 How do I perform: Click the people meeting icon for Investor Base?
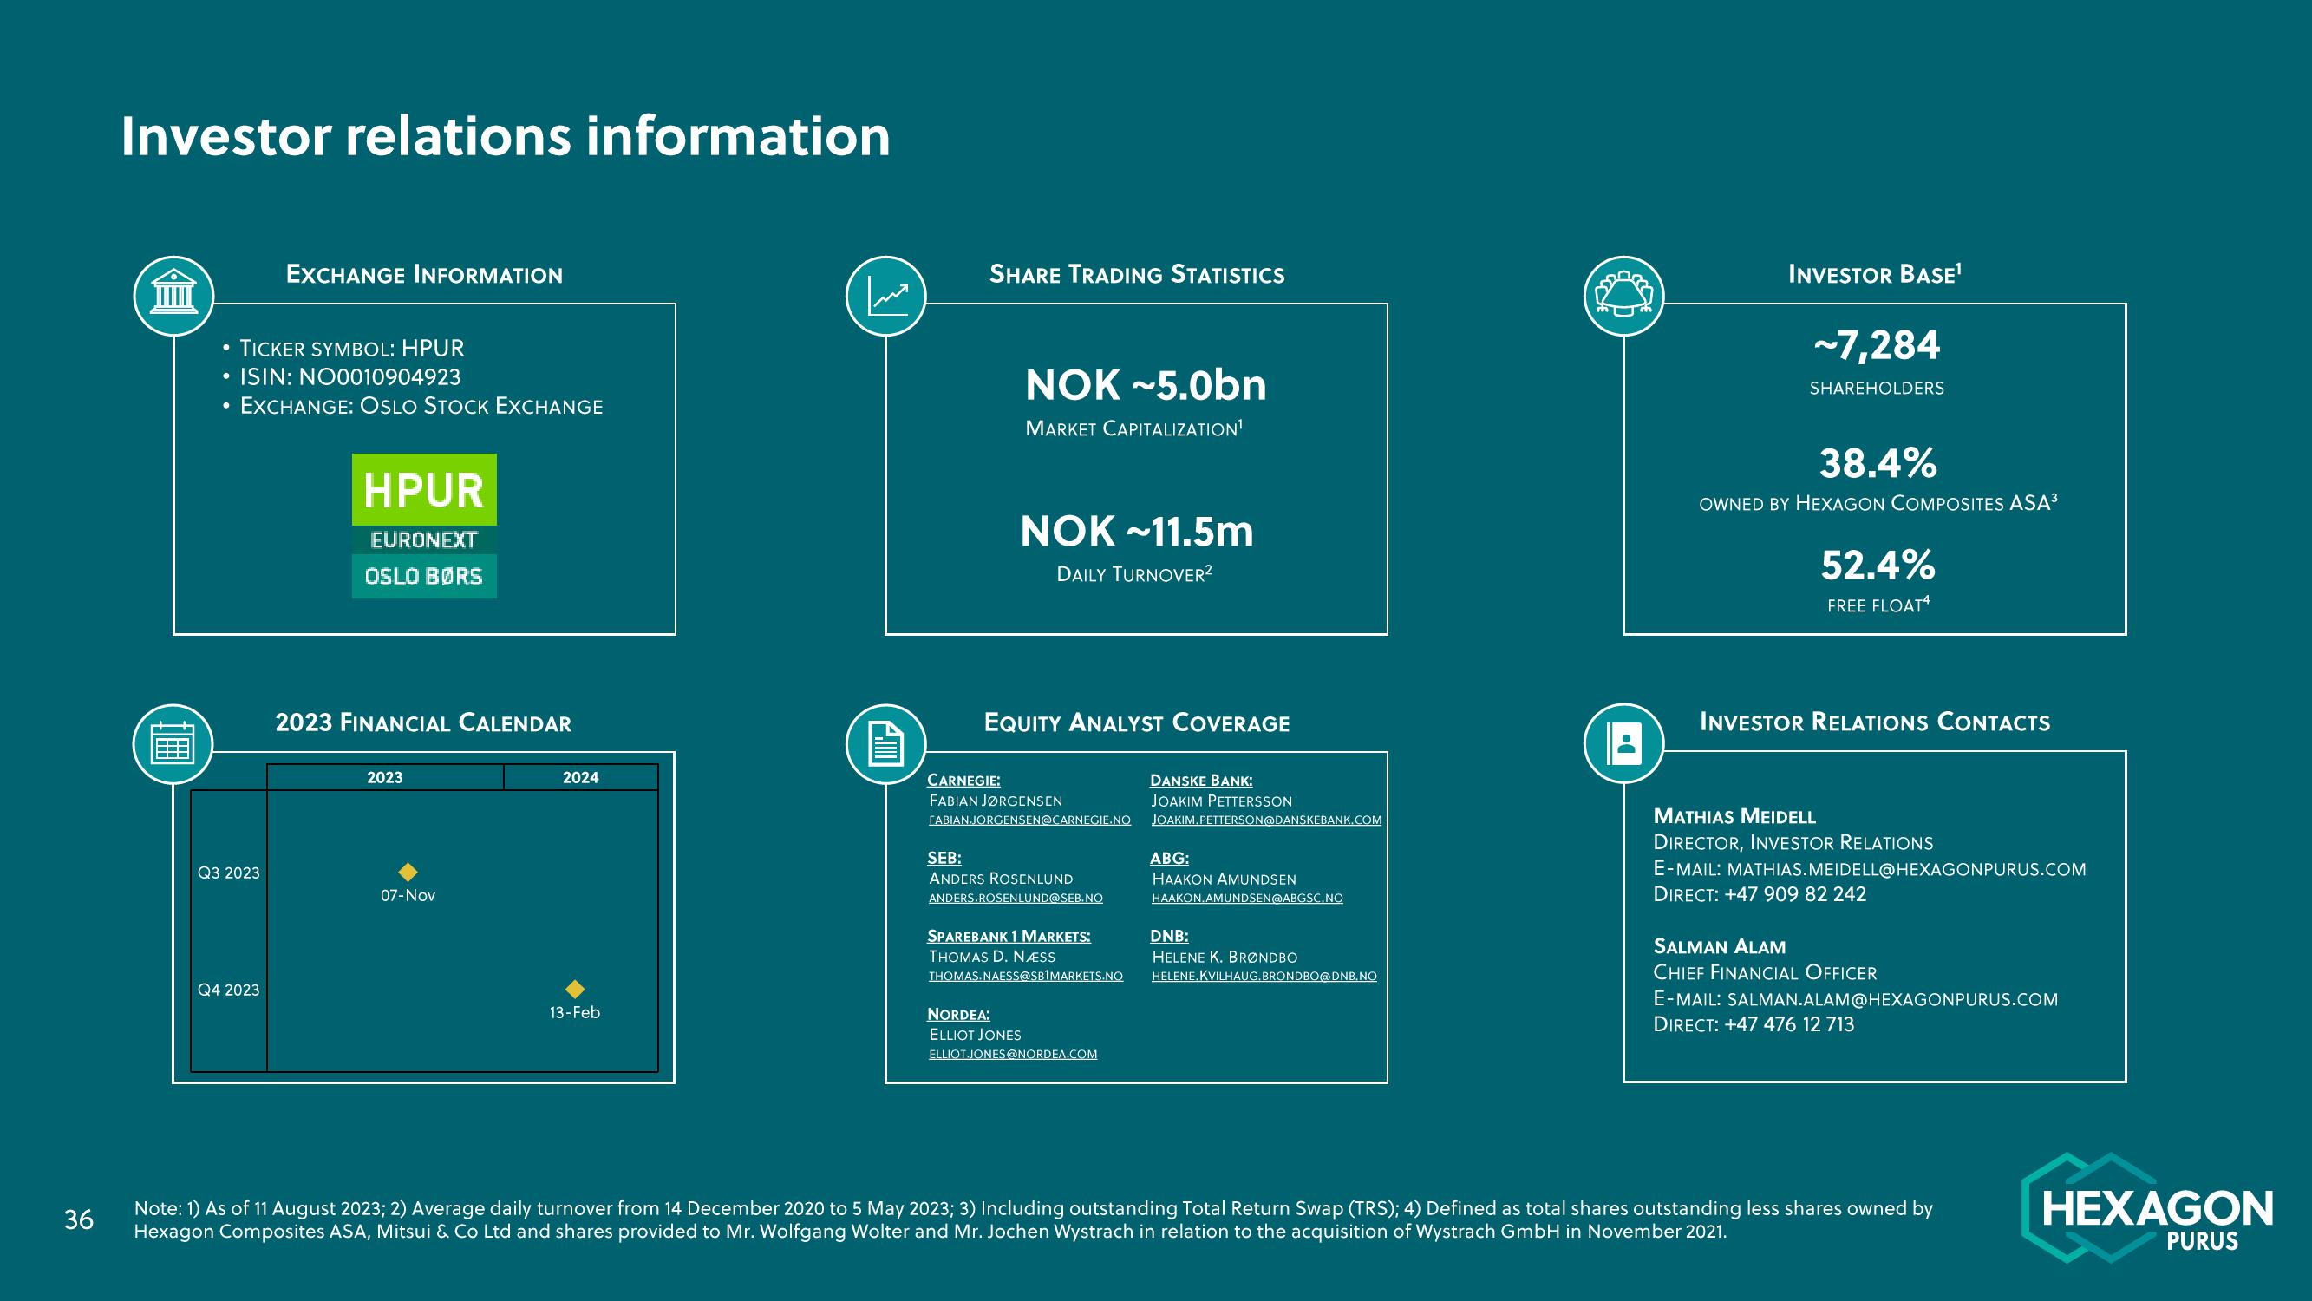coord(1623,296)
